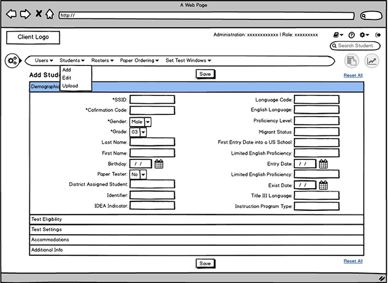Click the bottom Save button
The height and width of the screenshot is (283, 388).
206,264
